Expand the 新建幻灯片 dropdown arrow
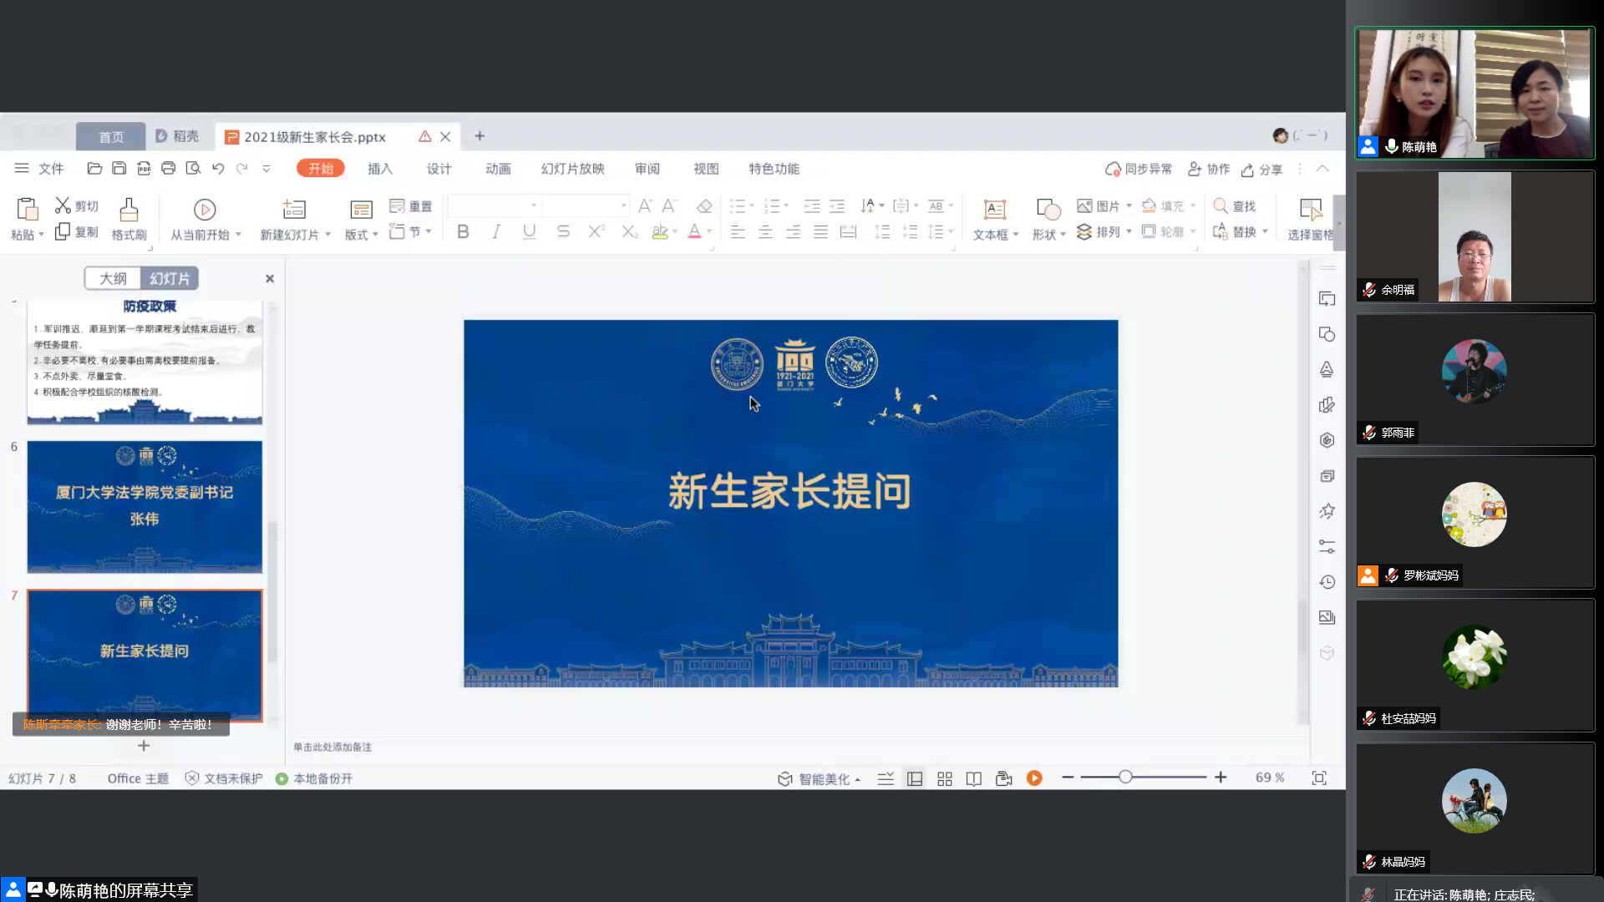The image size is (1604, 902). pos(327,235)
